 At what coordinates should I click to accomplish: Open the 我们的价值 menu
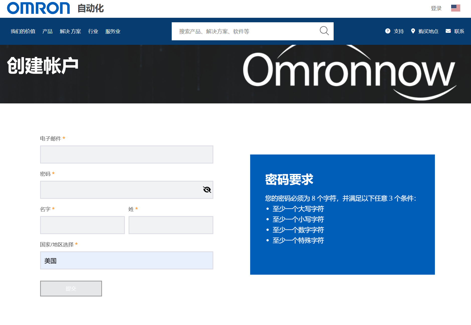pos(23,31)
